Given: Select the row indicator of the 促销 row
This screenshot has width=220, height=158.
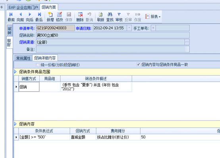Looking at the screenshot, I should coord(16,87).
